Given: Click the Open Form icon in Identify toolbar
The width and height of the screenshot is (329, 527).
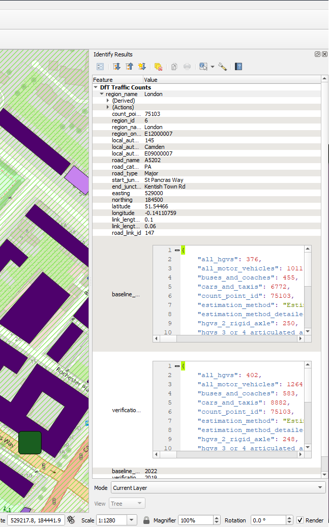Looking at the screenshot, I should (x=100, y=67).
